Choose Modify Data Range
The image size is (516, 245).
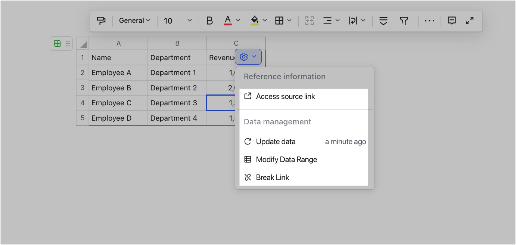click(286, 159)
